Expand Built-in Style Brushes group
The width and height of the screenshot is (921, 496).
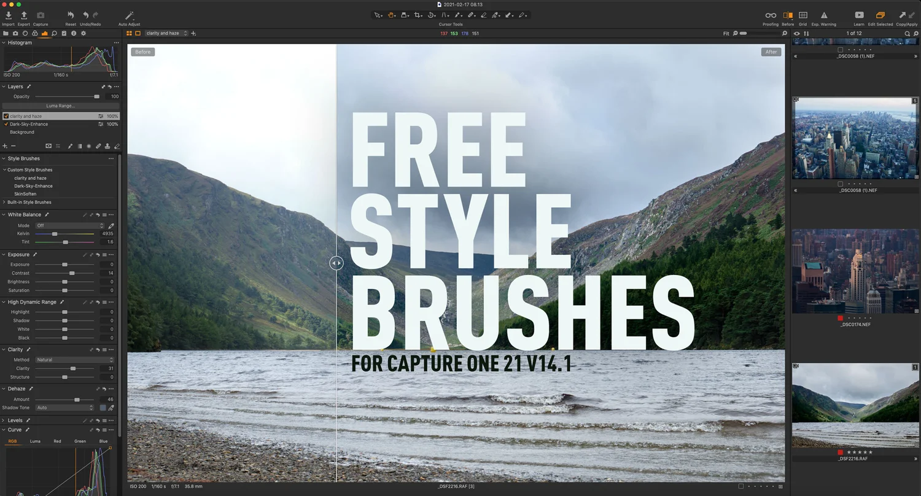[x=4, y=202]
